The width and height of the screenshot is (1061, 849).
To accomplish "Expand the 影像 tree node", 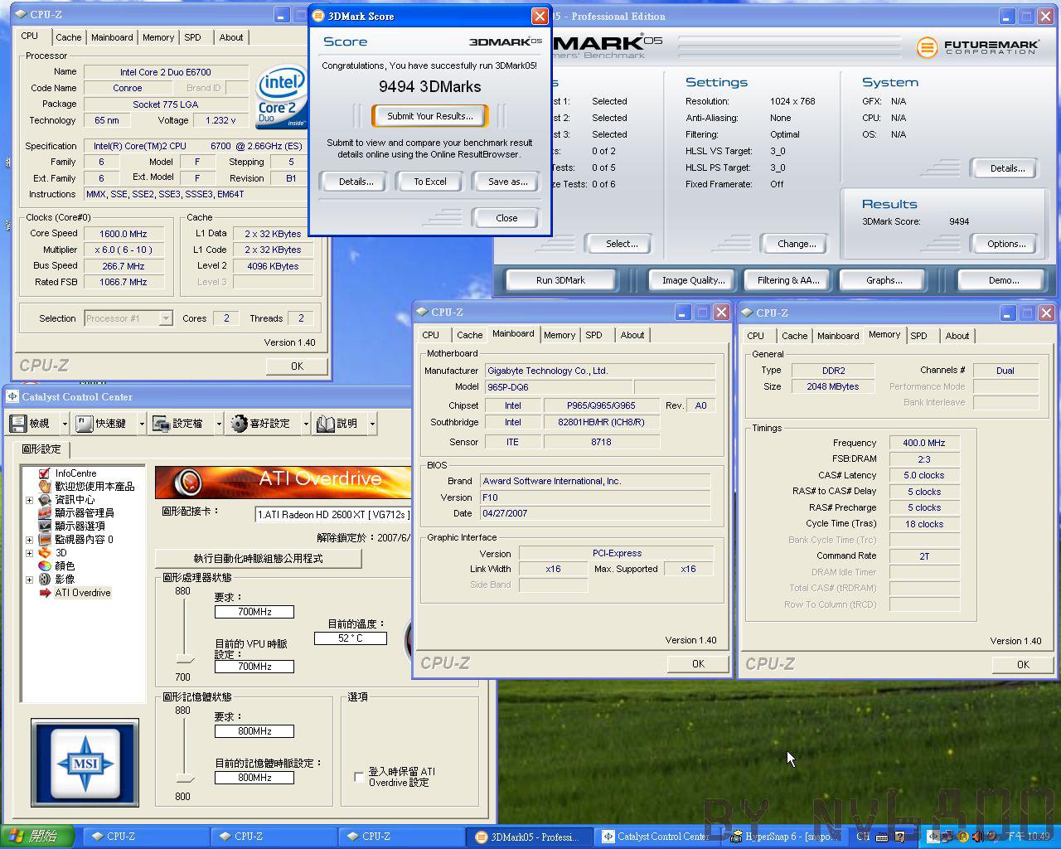I will click(x=30, y=580).
